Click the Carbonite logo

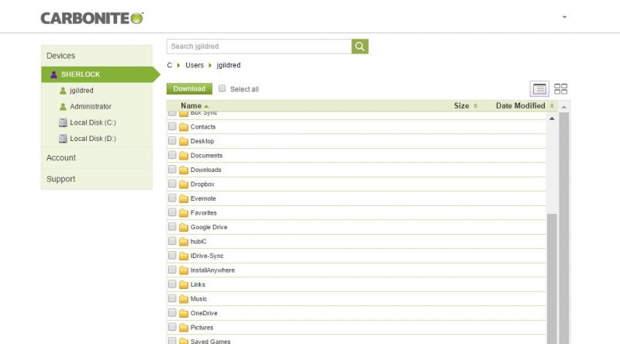(x=92, y=18)
